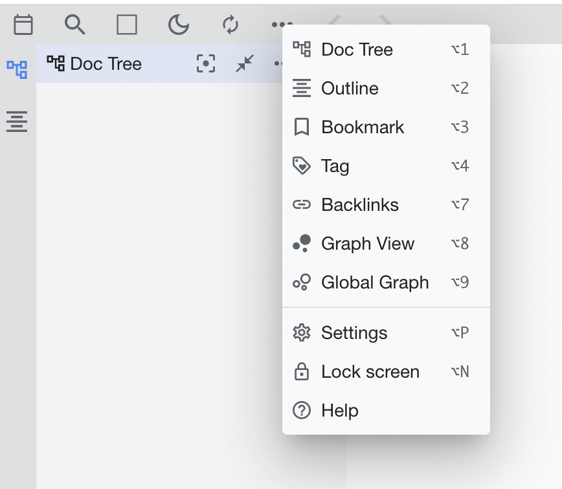Image resolution: width=562 pixels, height=489 pixels.
Task: Collapse all in Doc Tree panel
Action: click(x=245, y=63)
